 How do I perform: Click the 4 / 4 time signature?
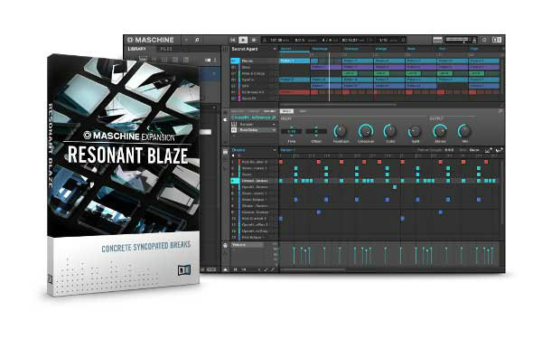coord(327,40)
